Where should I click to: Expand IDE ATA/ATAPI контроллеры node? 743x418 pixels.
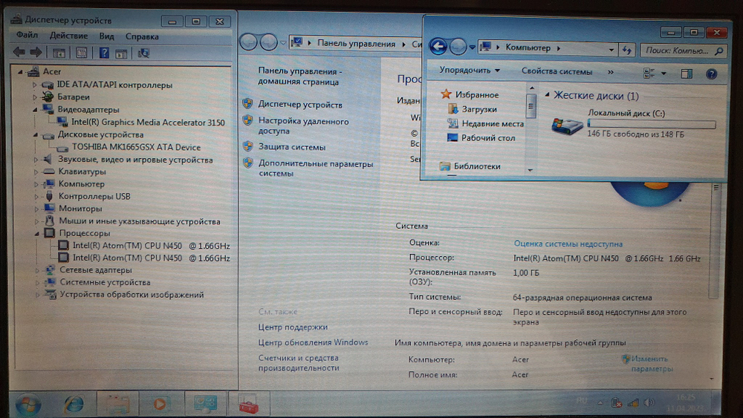pos(35,85)
